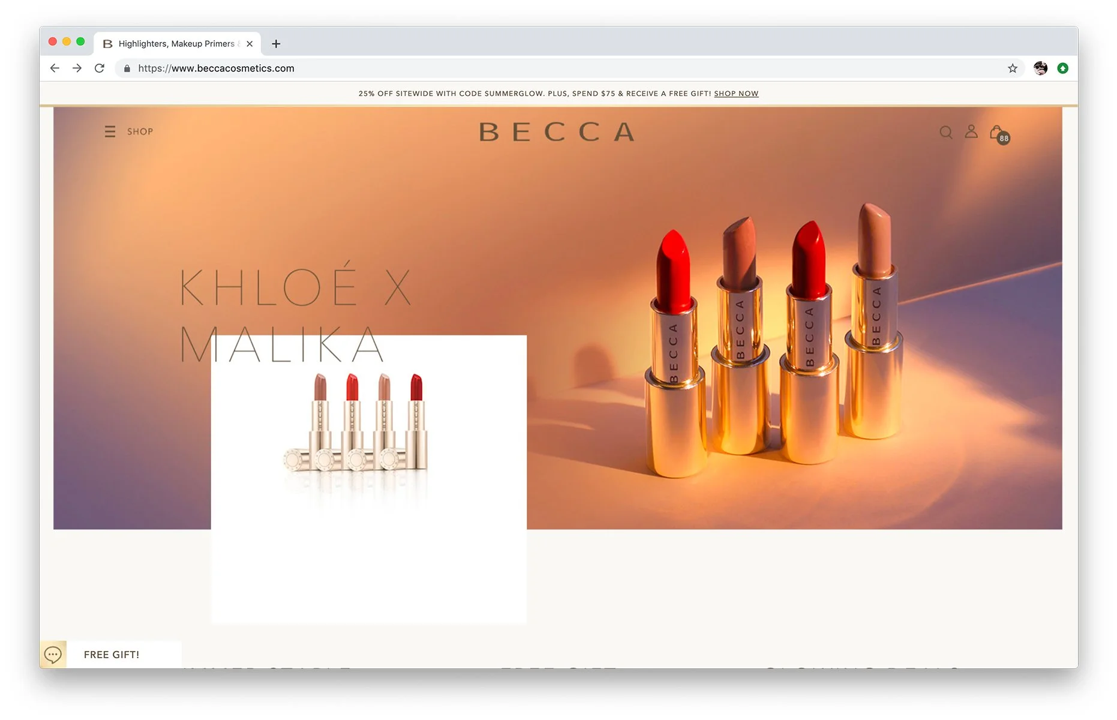Open the SHOP navigation label
The height and width of the screenshot is (720, 1117).
point(140,131)
